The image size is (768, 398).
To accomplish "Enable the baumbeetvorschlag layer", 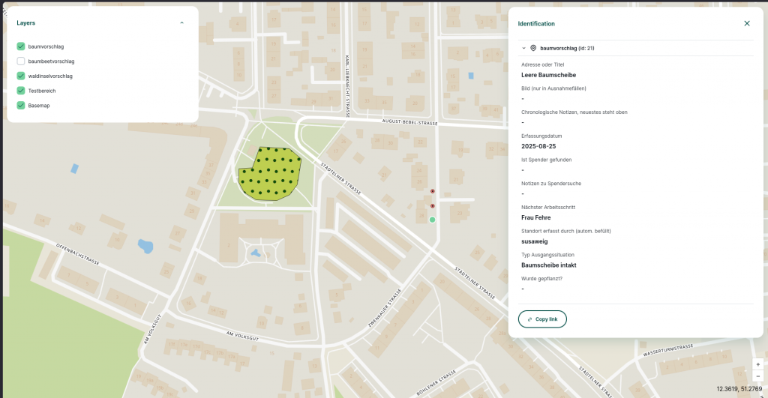I will click(21, 61).
